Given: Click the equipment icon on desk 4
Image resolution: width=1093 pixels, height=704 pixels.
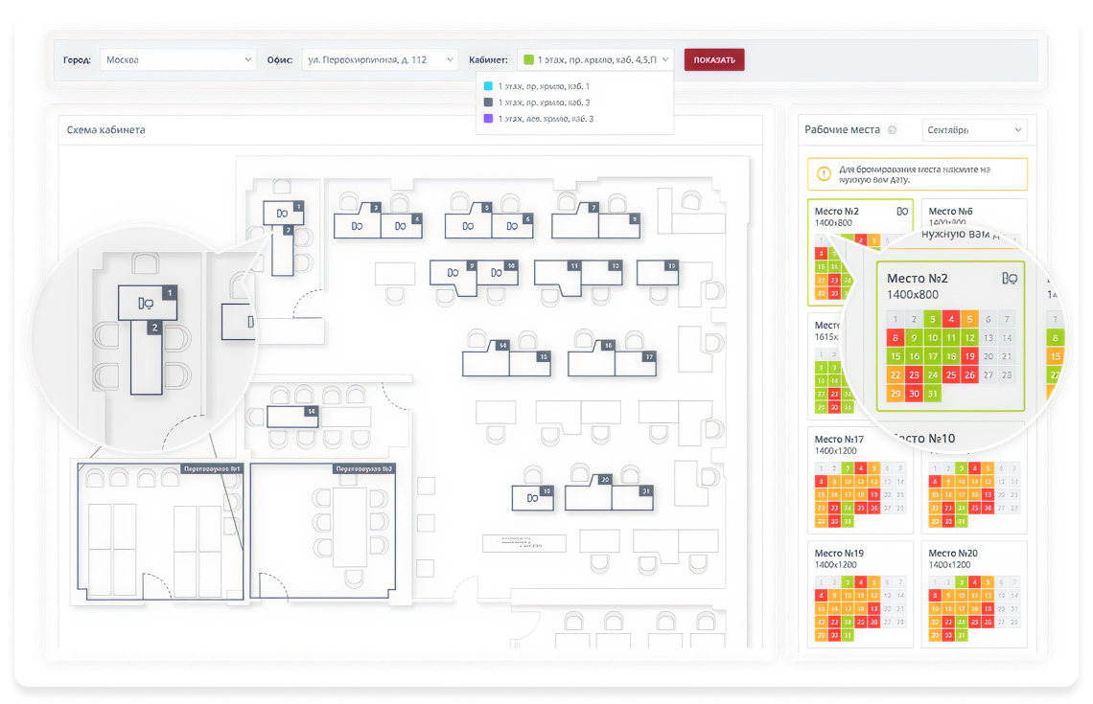Looking at the screenshot, I should pyautogui.click(x=400, y=226).
